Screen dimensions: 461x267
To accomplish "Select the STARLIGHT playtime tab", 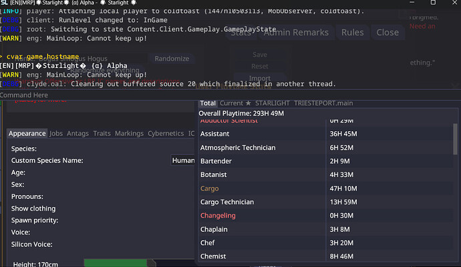I will point(272,103).
